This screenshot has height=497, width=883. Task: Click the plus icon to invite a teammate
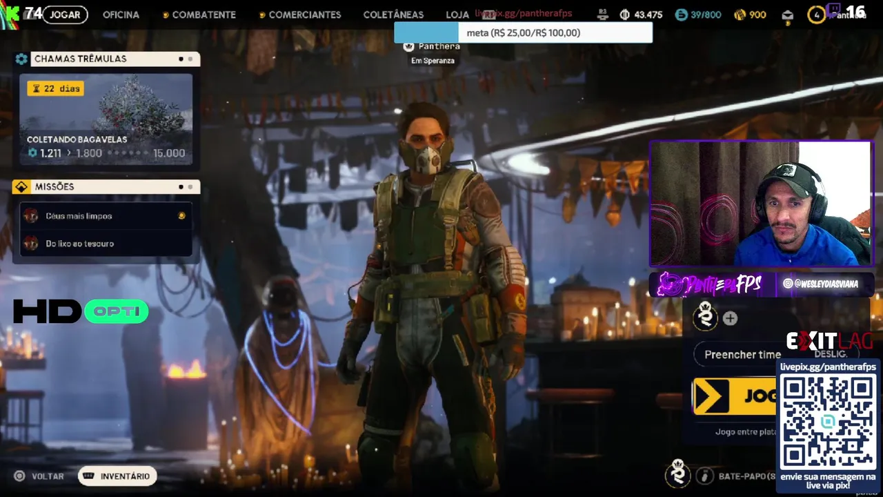tap(730, 318)
